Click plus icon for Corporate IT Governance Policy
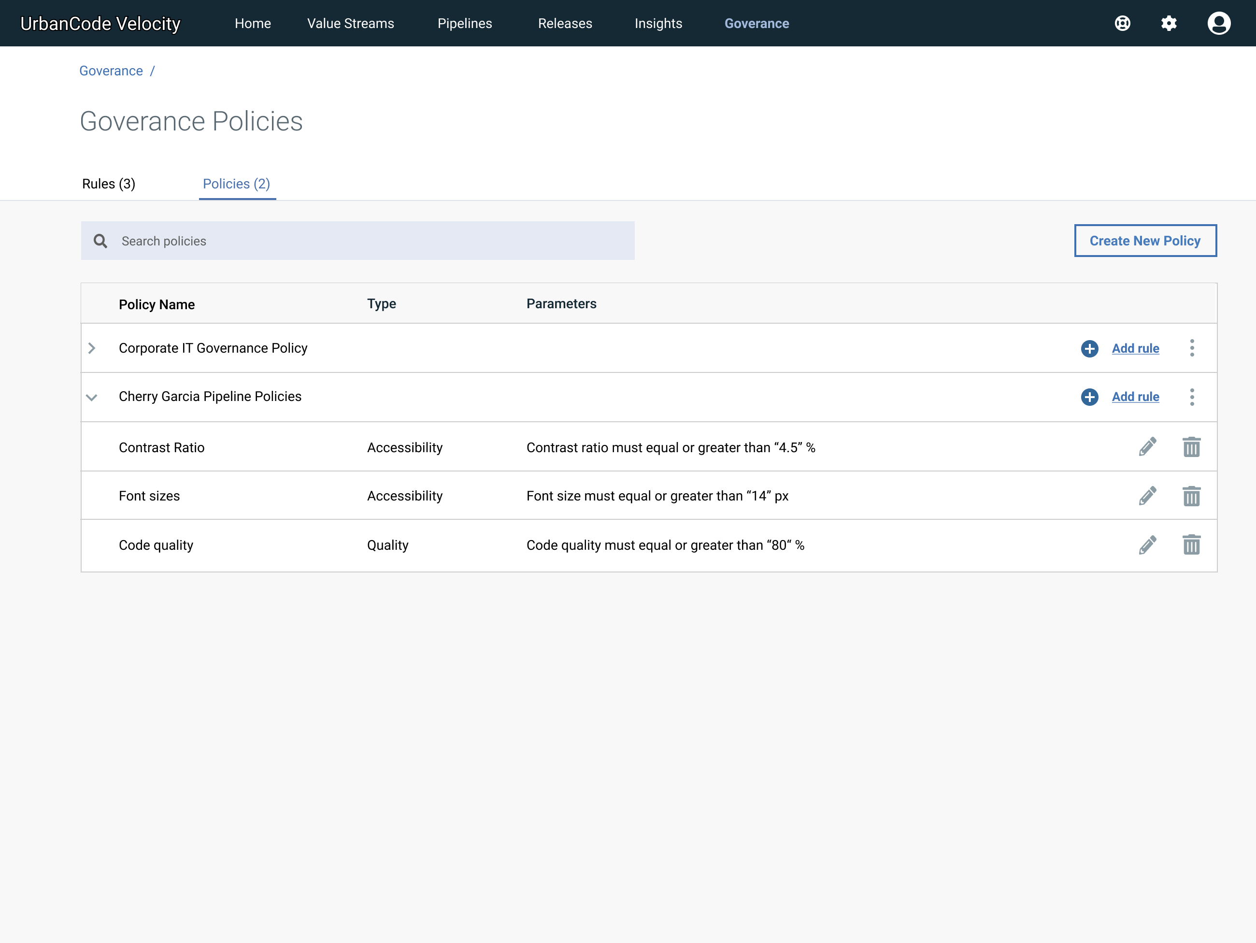This screenshot has width=1256, height=943. pyautogui.click(x=1089, y=348)
